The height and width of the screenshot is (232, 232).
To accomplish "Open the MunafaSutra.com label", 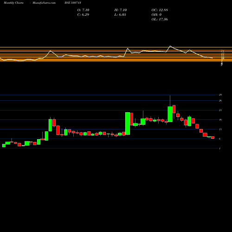I will [x=44, y=3].
